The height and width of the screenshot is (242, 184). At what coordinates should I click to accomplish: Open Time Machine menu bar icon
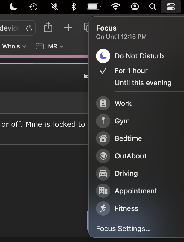pos(34,7)
